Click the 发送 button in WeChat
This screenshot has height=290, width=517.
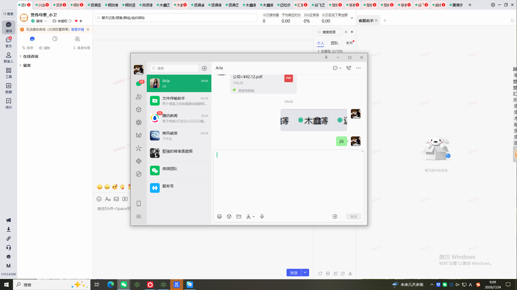point(354,216)
